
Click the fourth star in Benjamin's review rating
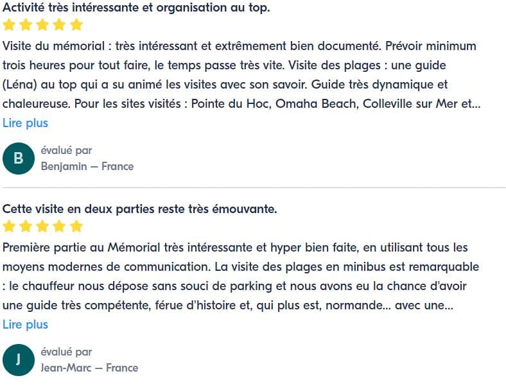point(60,25)
